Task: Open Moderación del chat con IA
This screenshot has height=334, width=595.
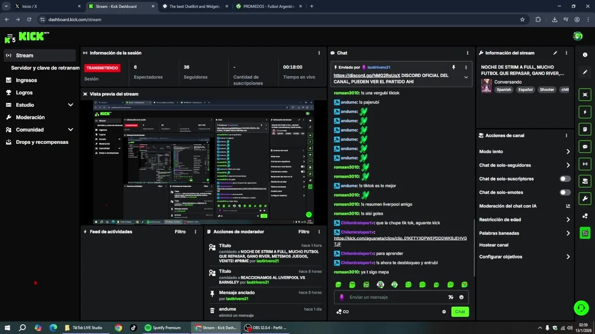Action: coord(524,206)
